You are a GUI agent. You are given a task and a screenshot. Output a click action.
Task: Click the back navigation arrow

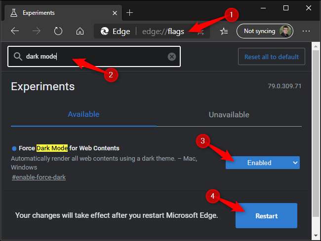click(15, 31)
